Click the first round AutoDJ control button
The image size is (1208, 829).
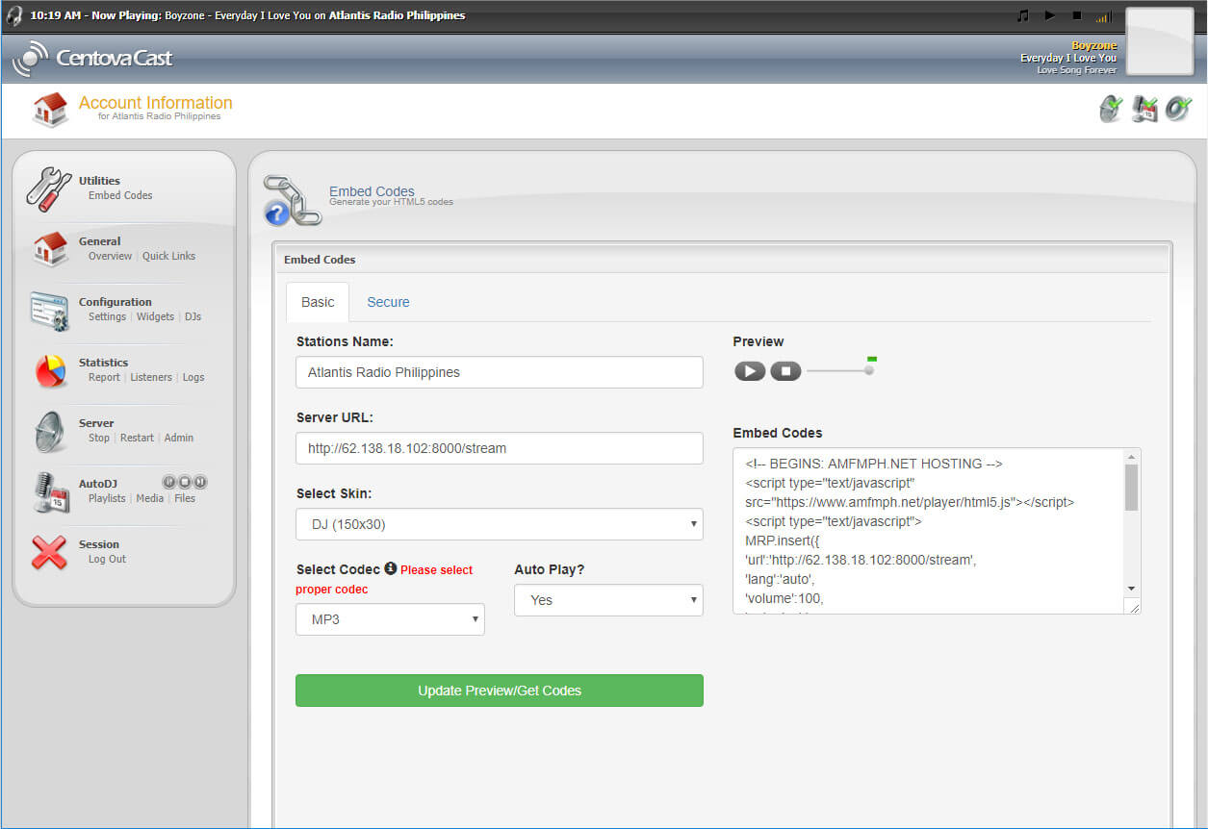(168, 482)
